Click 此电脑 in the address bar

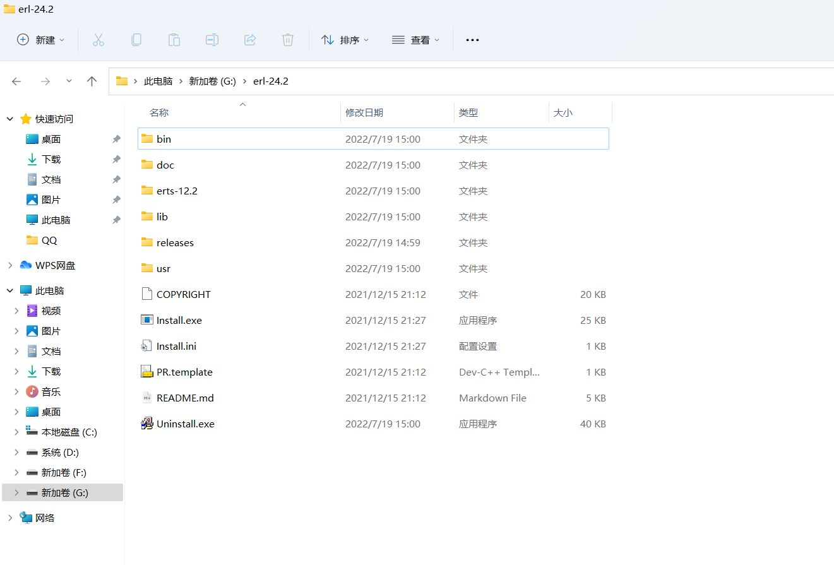click(x=158, y=81)
